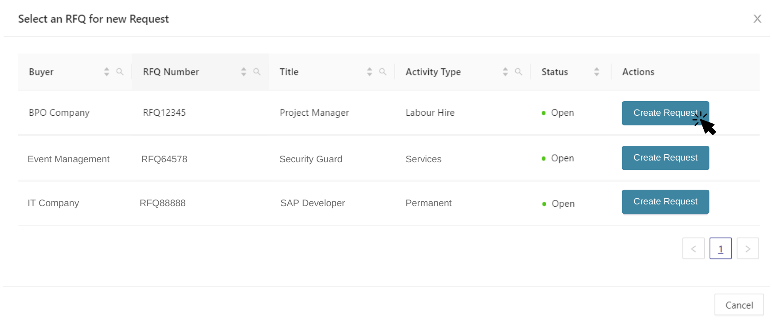Create Request for Security Guard RFQ64578
Viewport: 772px width, 325px height.
(665, 158)
